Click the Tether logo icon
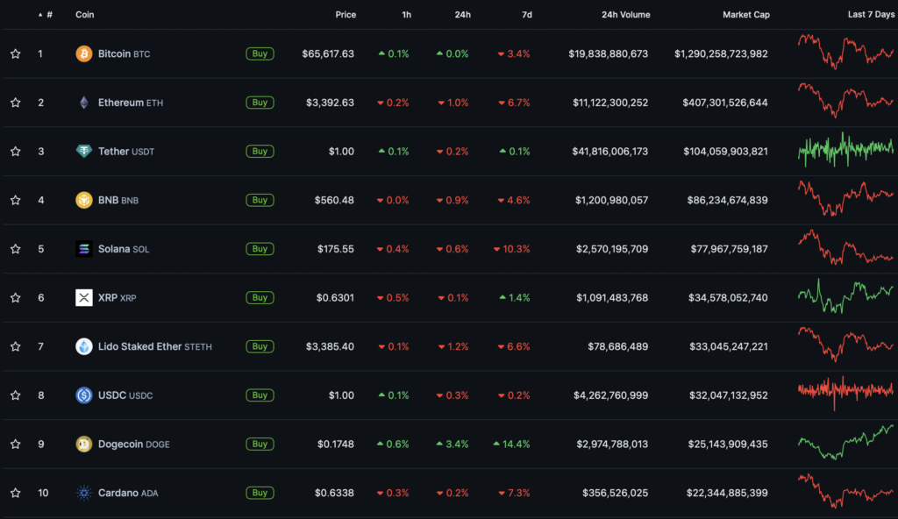The height and width of the screenshot is (519, 898). click(x=84, y=151)
